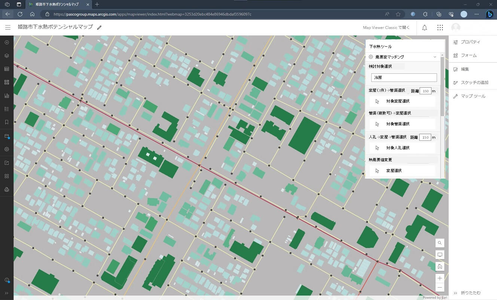
Task: Open the Tables panel
Action: [x=7, y=69]
